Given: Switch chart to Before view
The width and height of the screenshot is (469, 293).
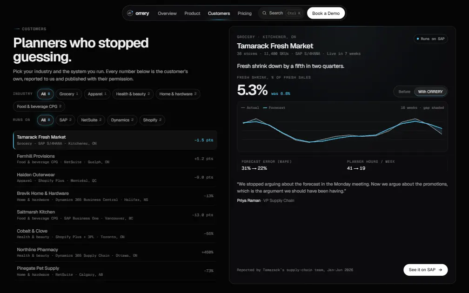Looking at the screenshot, I should (404, 92).
